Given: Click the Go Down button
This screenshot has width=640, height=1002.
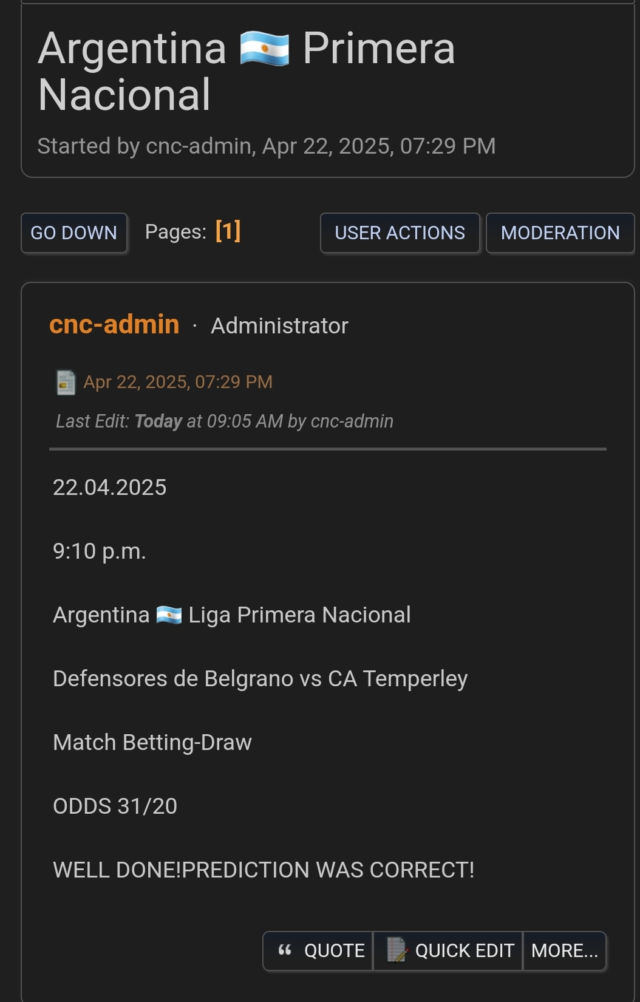Looking at the screenshot, I should 74,233.
